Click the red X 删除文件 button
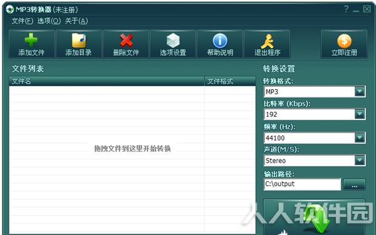The width and height of the screenshot is (376, 235). click(x=126, y=44)
